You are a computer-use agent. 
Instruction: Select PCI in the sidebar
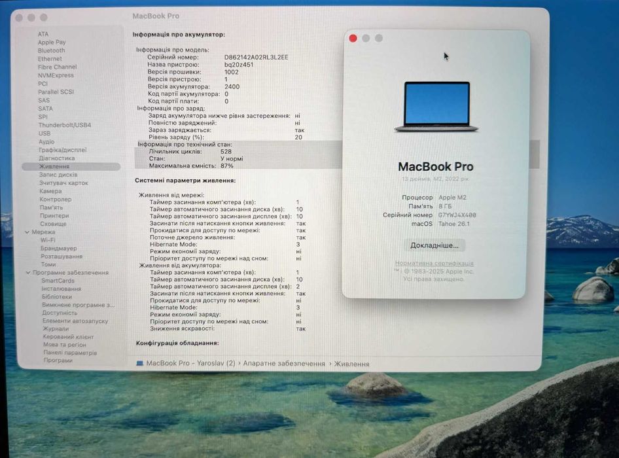pyautogui.click(x=43, y=84)
